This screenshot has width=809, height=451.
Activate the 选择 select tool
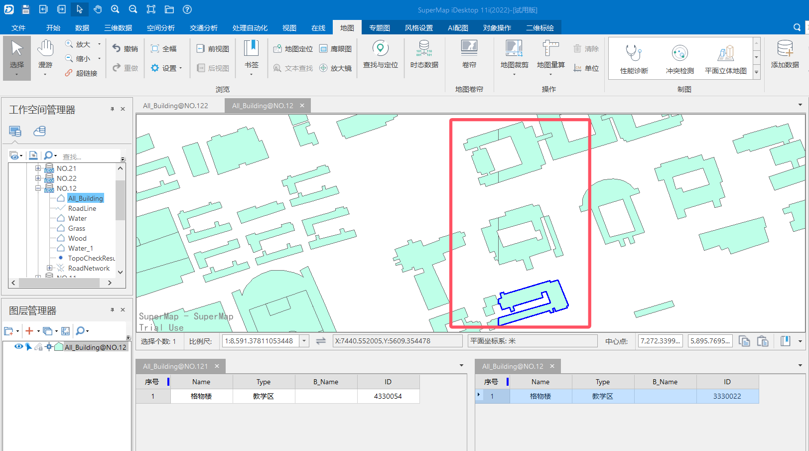tap(17, 58)
